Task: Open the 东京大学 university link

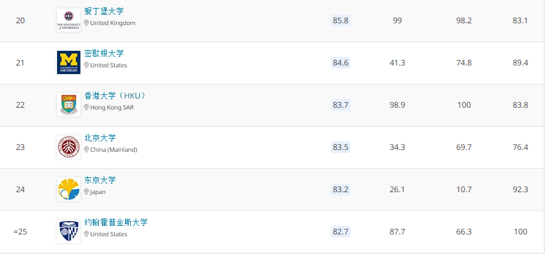Action: tap(100, 180)
